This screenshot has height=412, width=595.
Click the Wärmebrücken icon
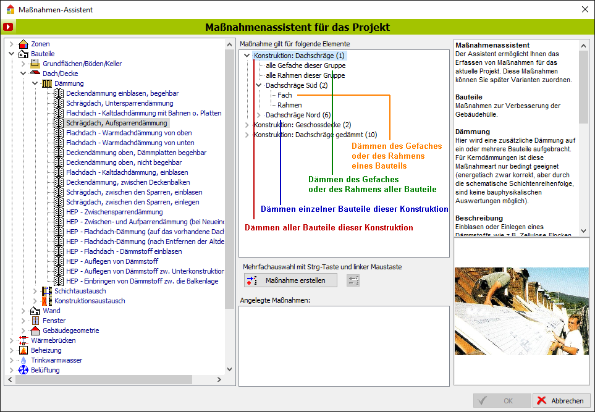click(x=23, y=340)
